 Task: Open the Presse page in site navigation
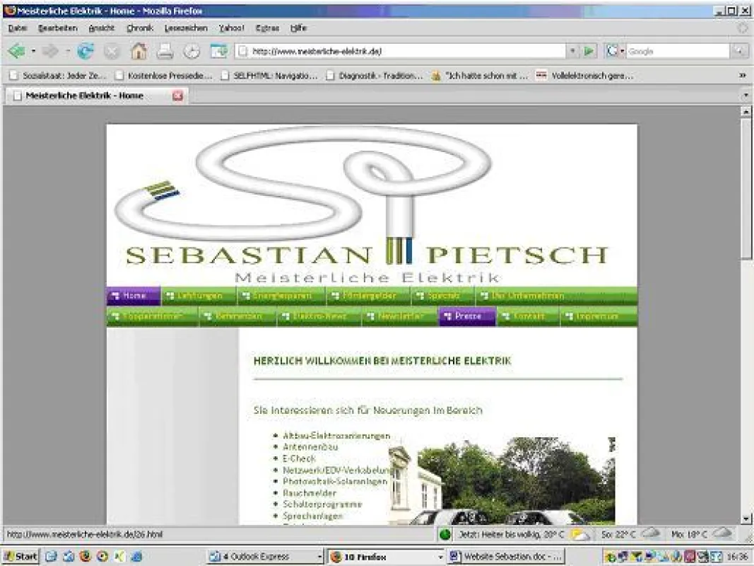(467, 316)
